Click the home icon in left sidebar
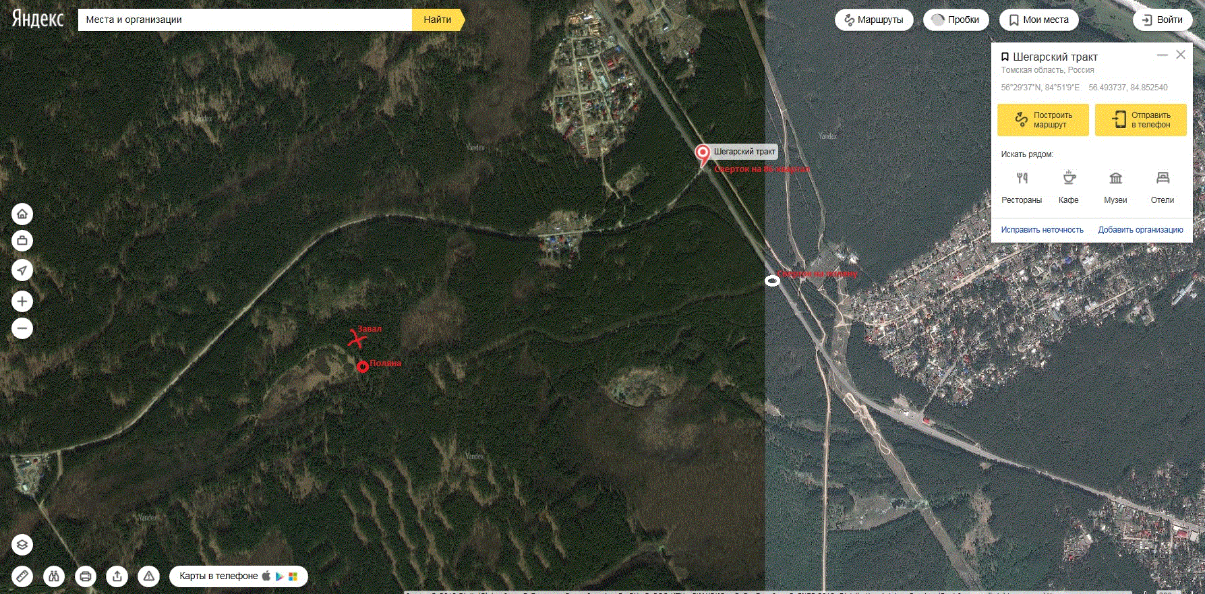1205x594 pixels. (22, 214)
